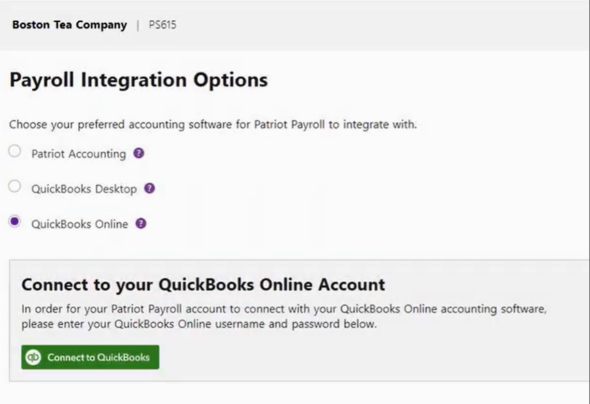Choose QuickBooks Desktop as the integration option
Image resolution: width=590 pixels, height=404 pixels.
pyautogui.click(x=14, y=185)
